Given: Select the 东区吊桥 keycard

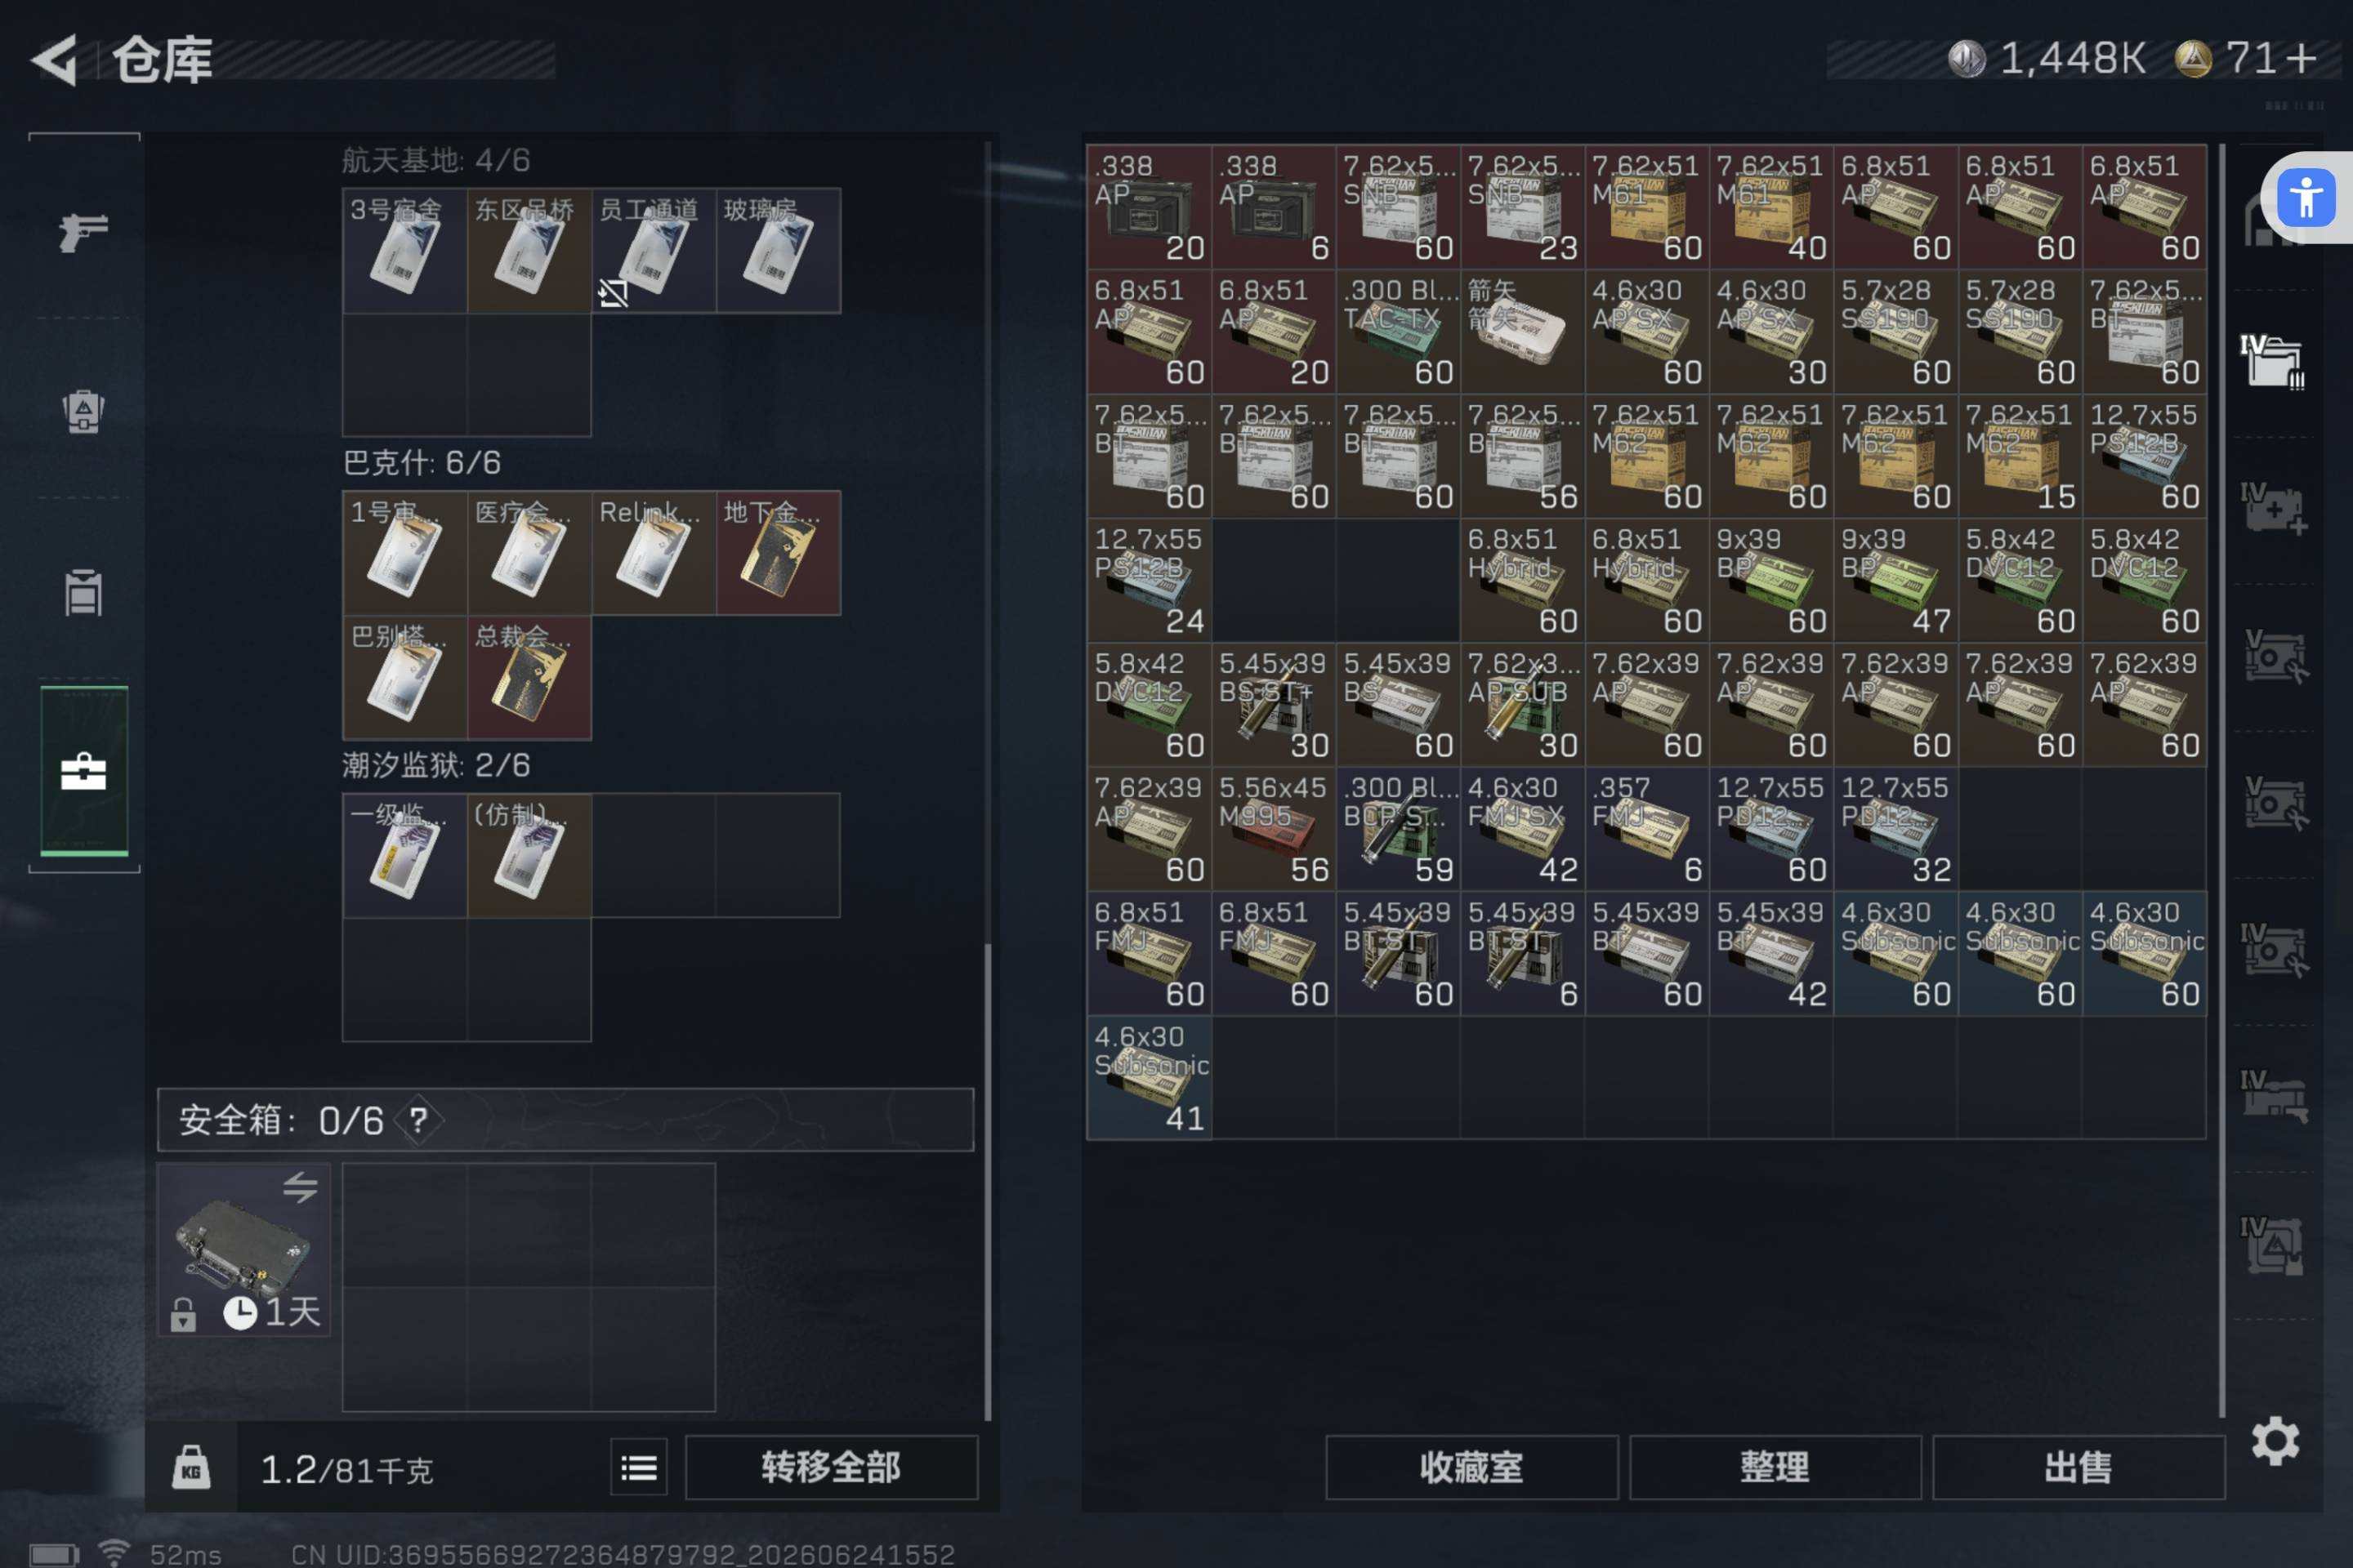Looking at the screenshot, I should pyautogui.click(x=529, y=251).
